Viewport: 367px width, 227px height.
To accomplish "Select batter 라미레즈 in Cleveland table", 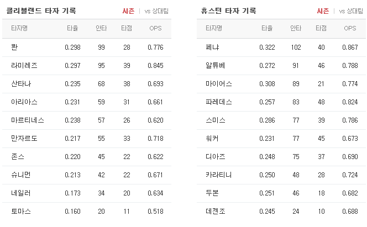I will (x=24, y=66).
